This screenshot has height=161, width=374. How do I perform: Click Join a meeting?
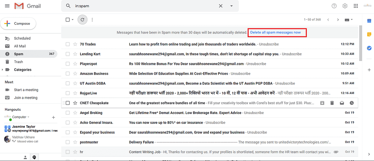click(x=26, y=98)
